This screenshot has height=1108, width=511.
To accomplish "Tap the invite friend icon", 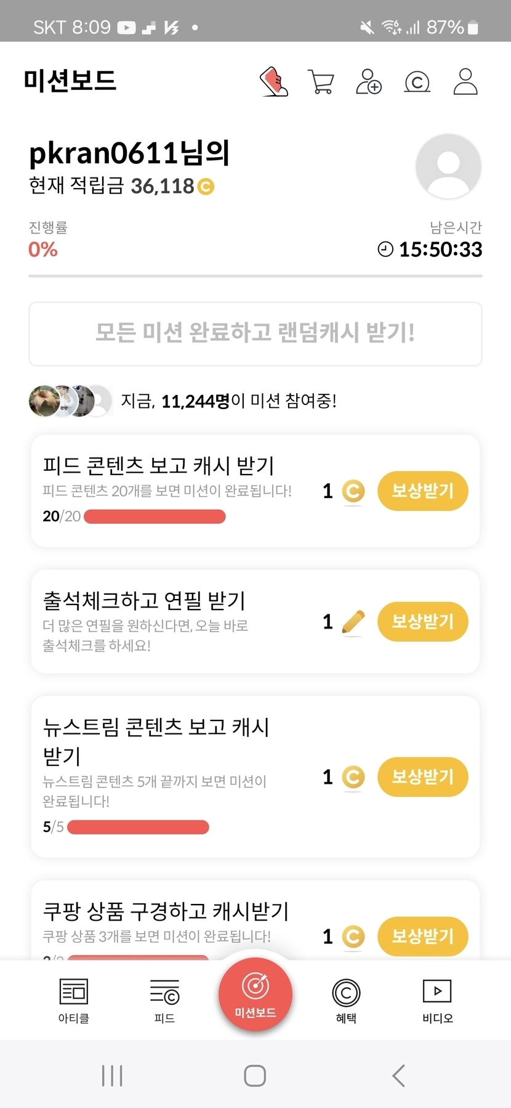I will tap(369, 82).
